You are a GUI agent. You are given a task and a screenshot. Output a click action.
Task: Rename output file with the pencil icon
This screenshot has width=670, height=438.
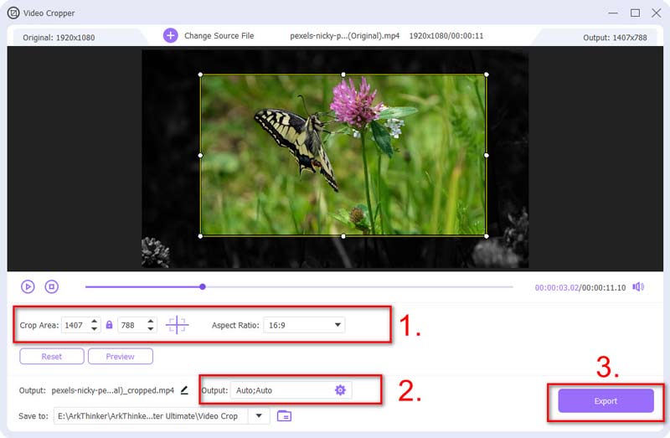click(x=184, y=389)
